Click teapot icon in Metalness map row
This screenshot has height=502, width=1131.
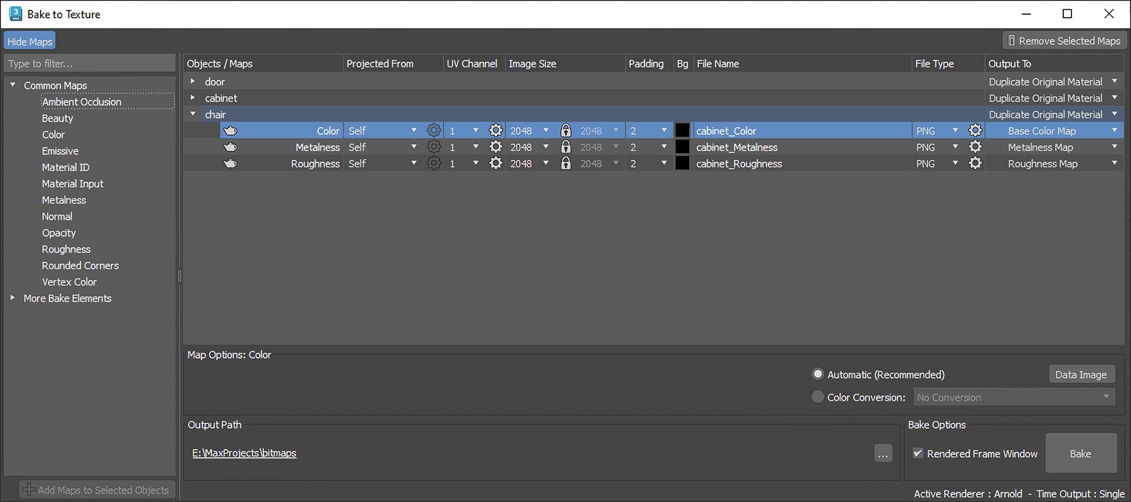click(230, 147)
